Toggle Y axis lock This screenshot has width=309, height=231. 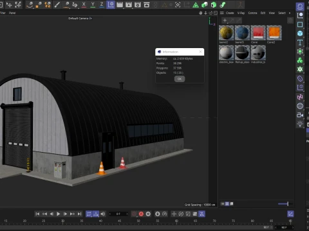[x=93, y=4]
